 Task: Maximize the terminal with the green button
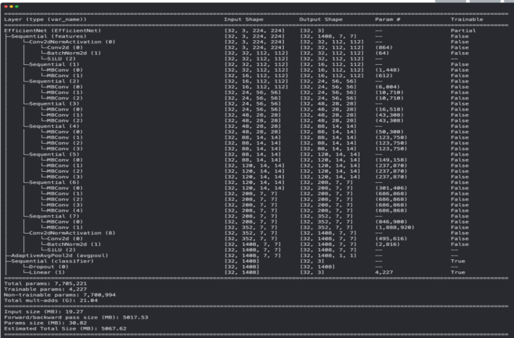[17, 7]
